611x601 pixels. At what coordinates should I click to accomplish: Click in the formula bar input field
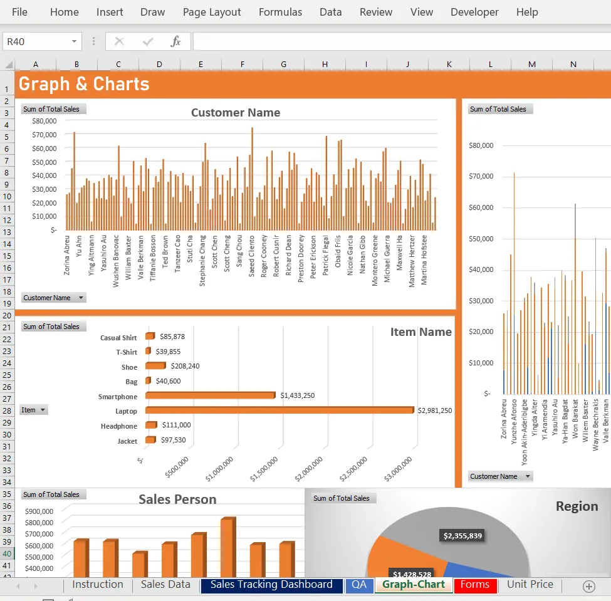401,41
